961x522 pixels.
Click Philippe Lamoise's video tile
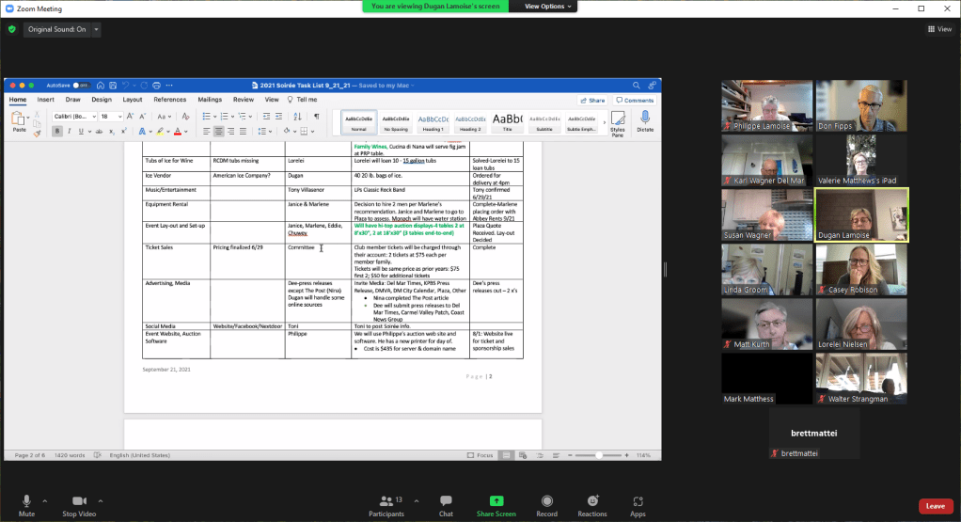766,105
